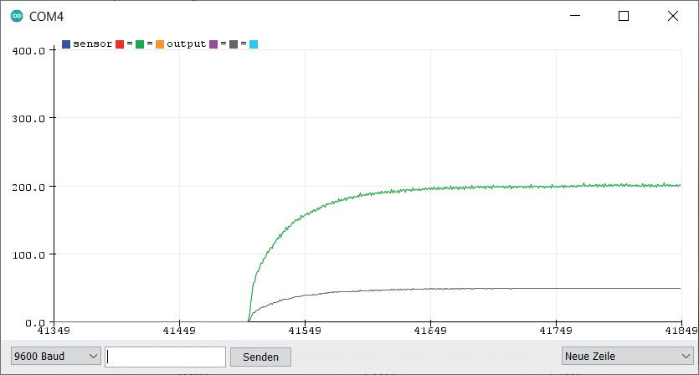The height and width of the screenshot is (375, 699).
Task: Click the orange output legend swatch
Action: tap(160, 44)
